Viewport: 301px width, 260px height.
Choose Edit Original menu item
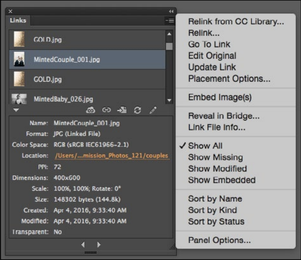(x=212, y=56)
